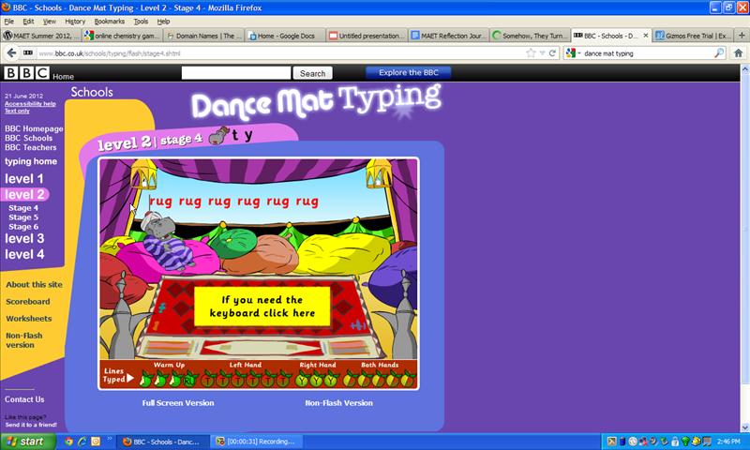Close the BBC Schools tab

pyautogui.click(x=645, y=36)
